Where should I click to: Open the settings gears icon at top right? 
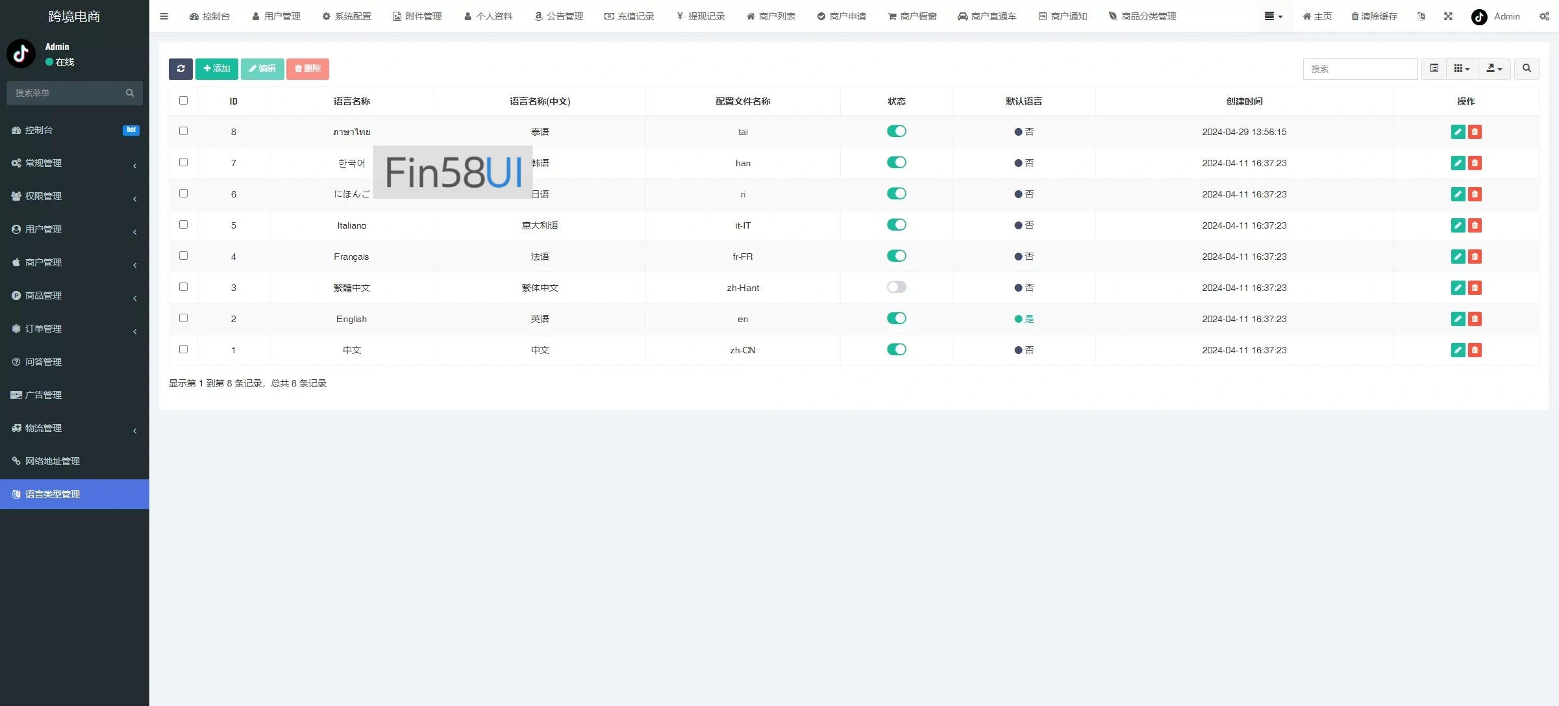[x=1545, y=16]
